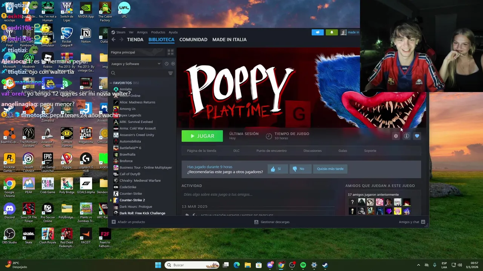Collapse the FAVORITOS category
This screenshot has height=271, width=483.
coord(111,83)
